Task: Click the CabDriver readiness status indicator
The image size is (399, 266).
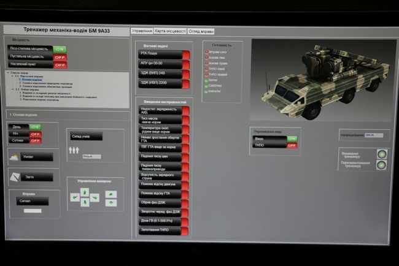Action: [207, 85]
